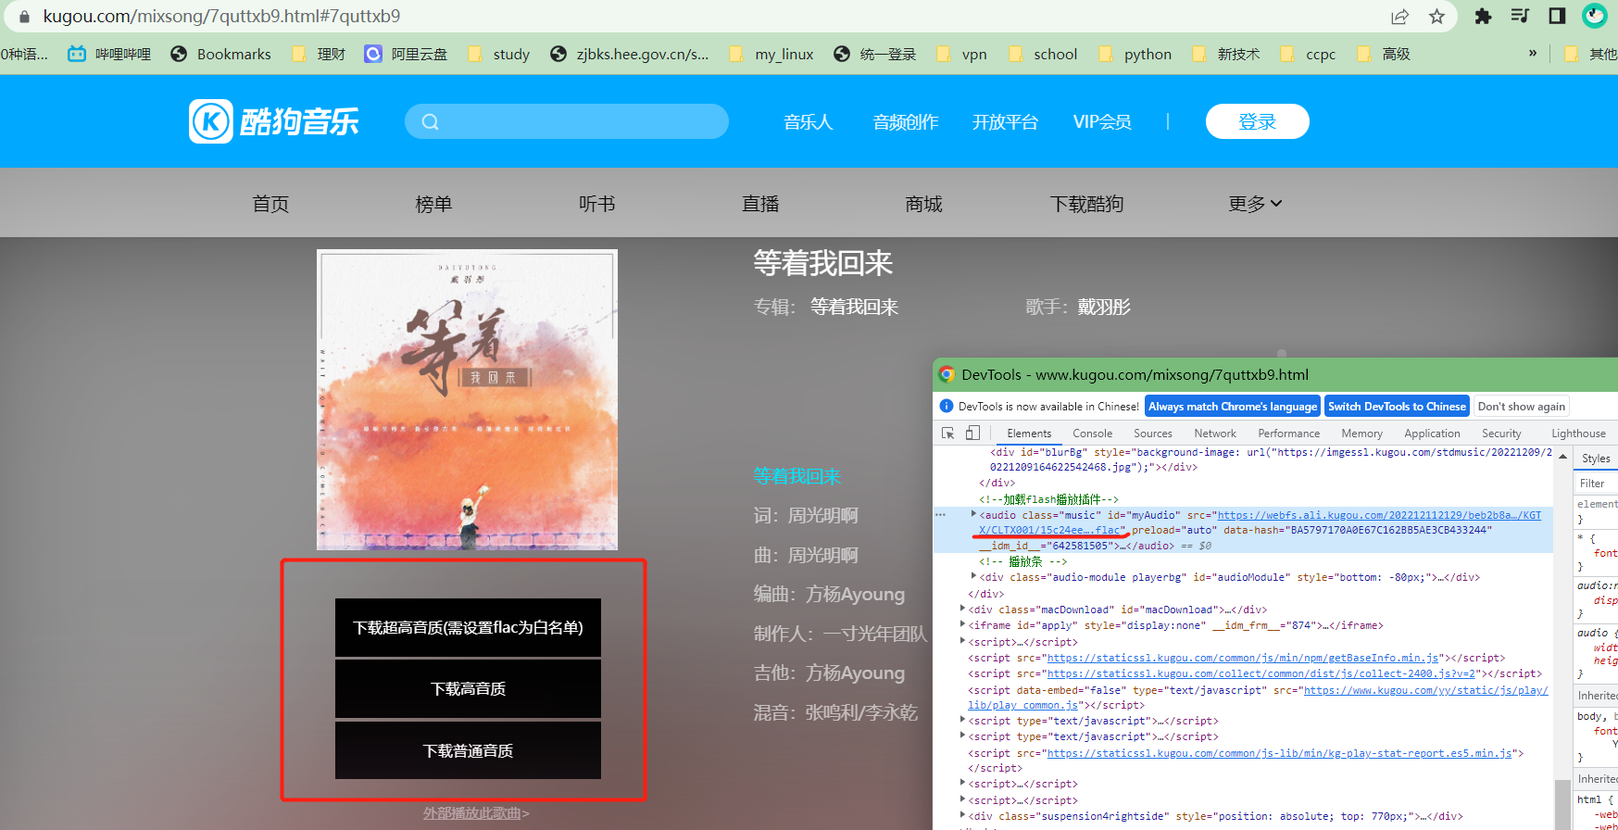Activate DevTools inspect element picker

[948, 433]
